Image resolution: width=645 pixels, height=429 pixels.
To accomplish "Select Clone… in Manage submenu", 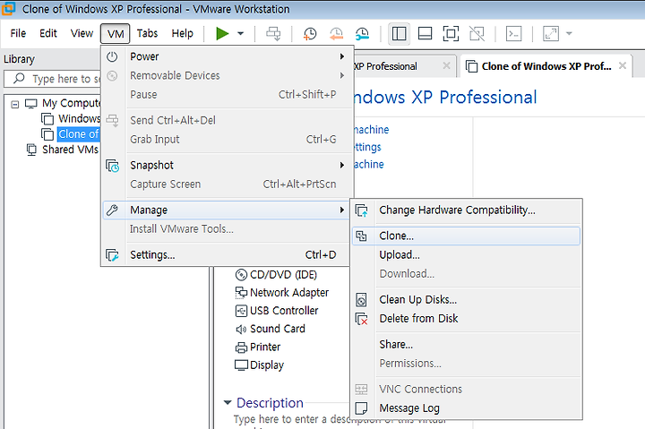I will [x=466, y=236].
